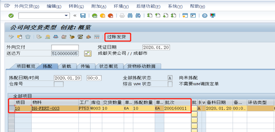Click the 批次 cell 200160011
The width and height of the screenshot is (275, 132).
[177, 108]
